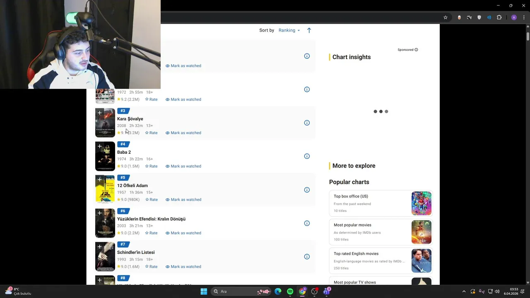Image resolution: width=530 pixels, height=298 pixels.
Task: Mark Kara Şövalye as watched
Action: click(183, 133)
